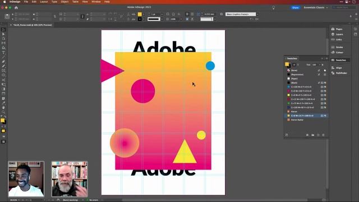Select the Pen tool
The height and width of the screenshot is (202, 359).
(x=3, y=62)
